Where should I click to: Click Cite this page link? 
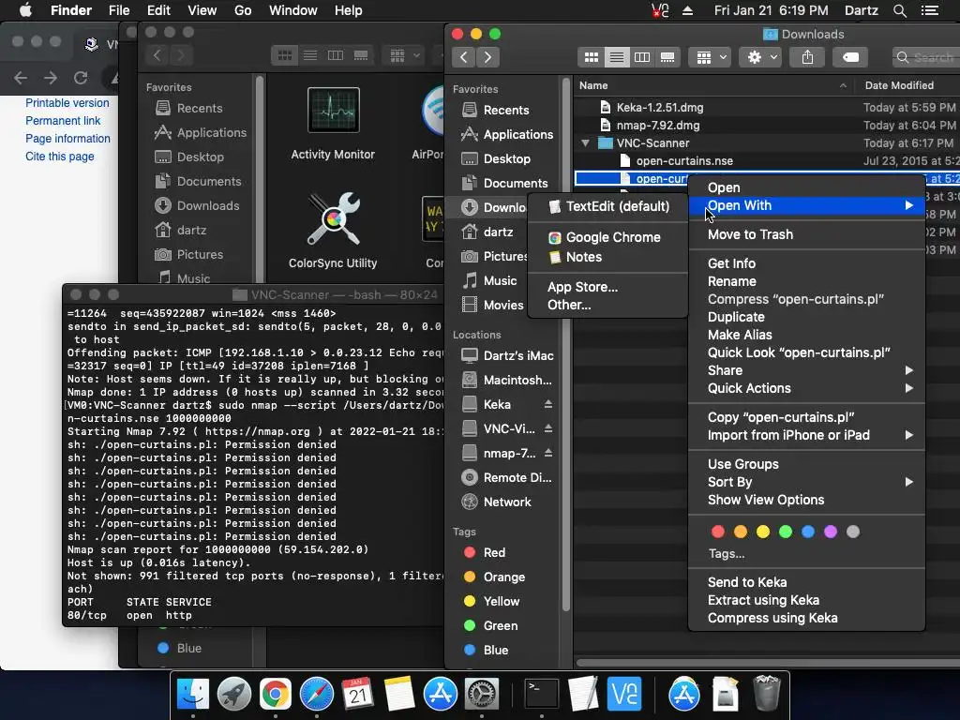point(59,157)
